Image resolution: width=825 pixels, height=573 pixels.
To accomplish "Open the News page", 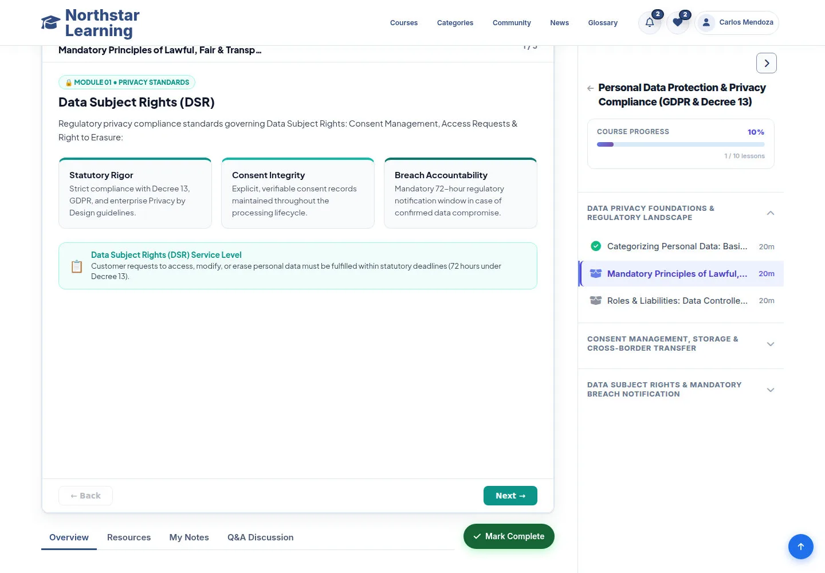I will tap(559, 23).
